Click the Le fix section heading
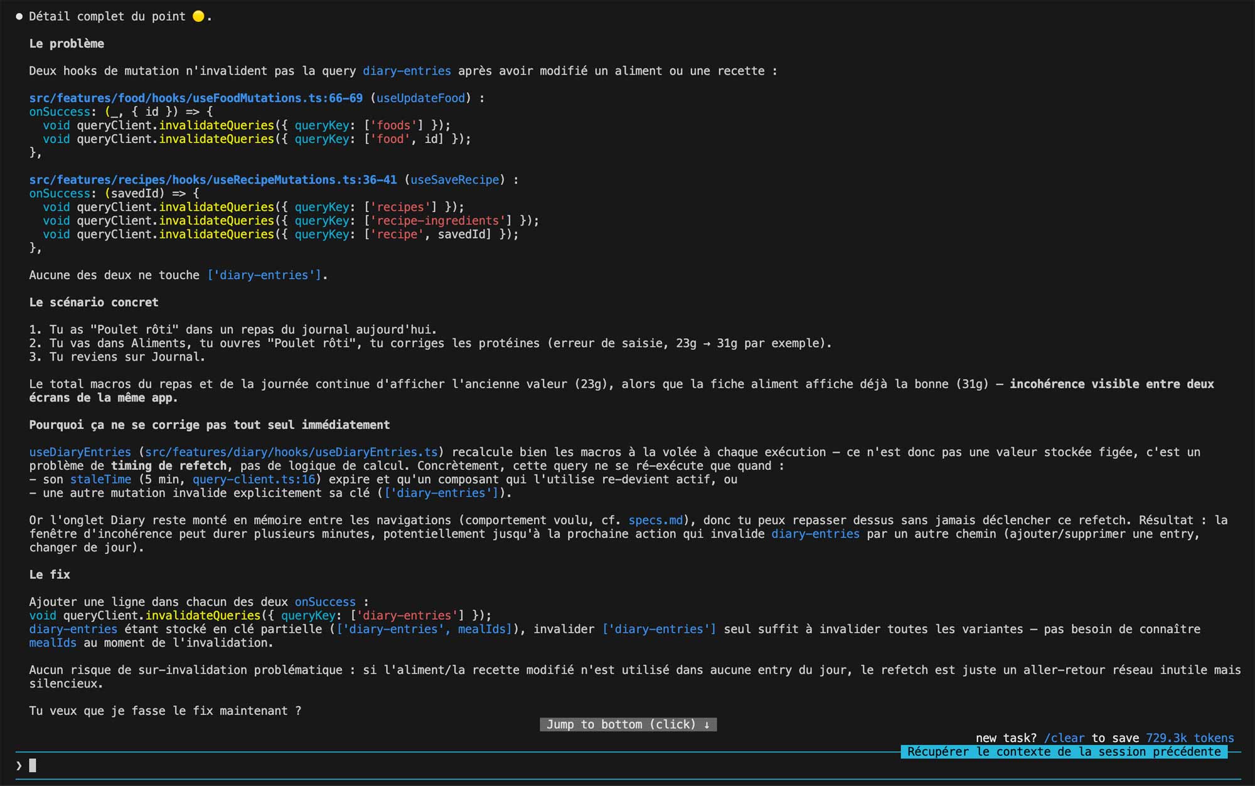1255x786 pixels. pyautogui.click(x=50, y=575)
